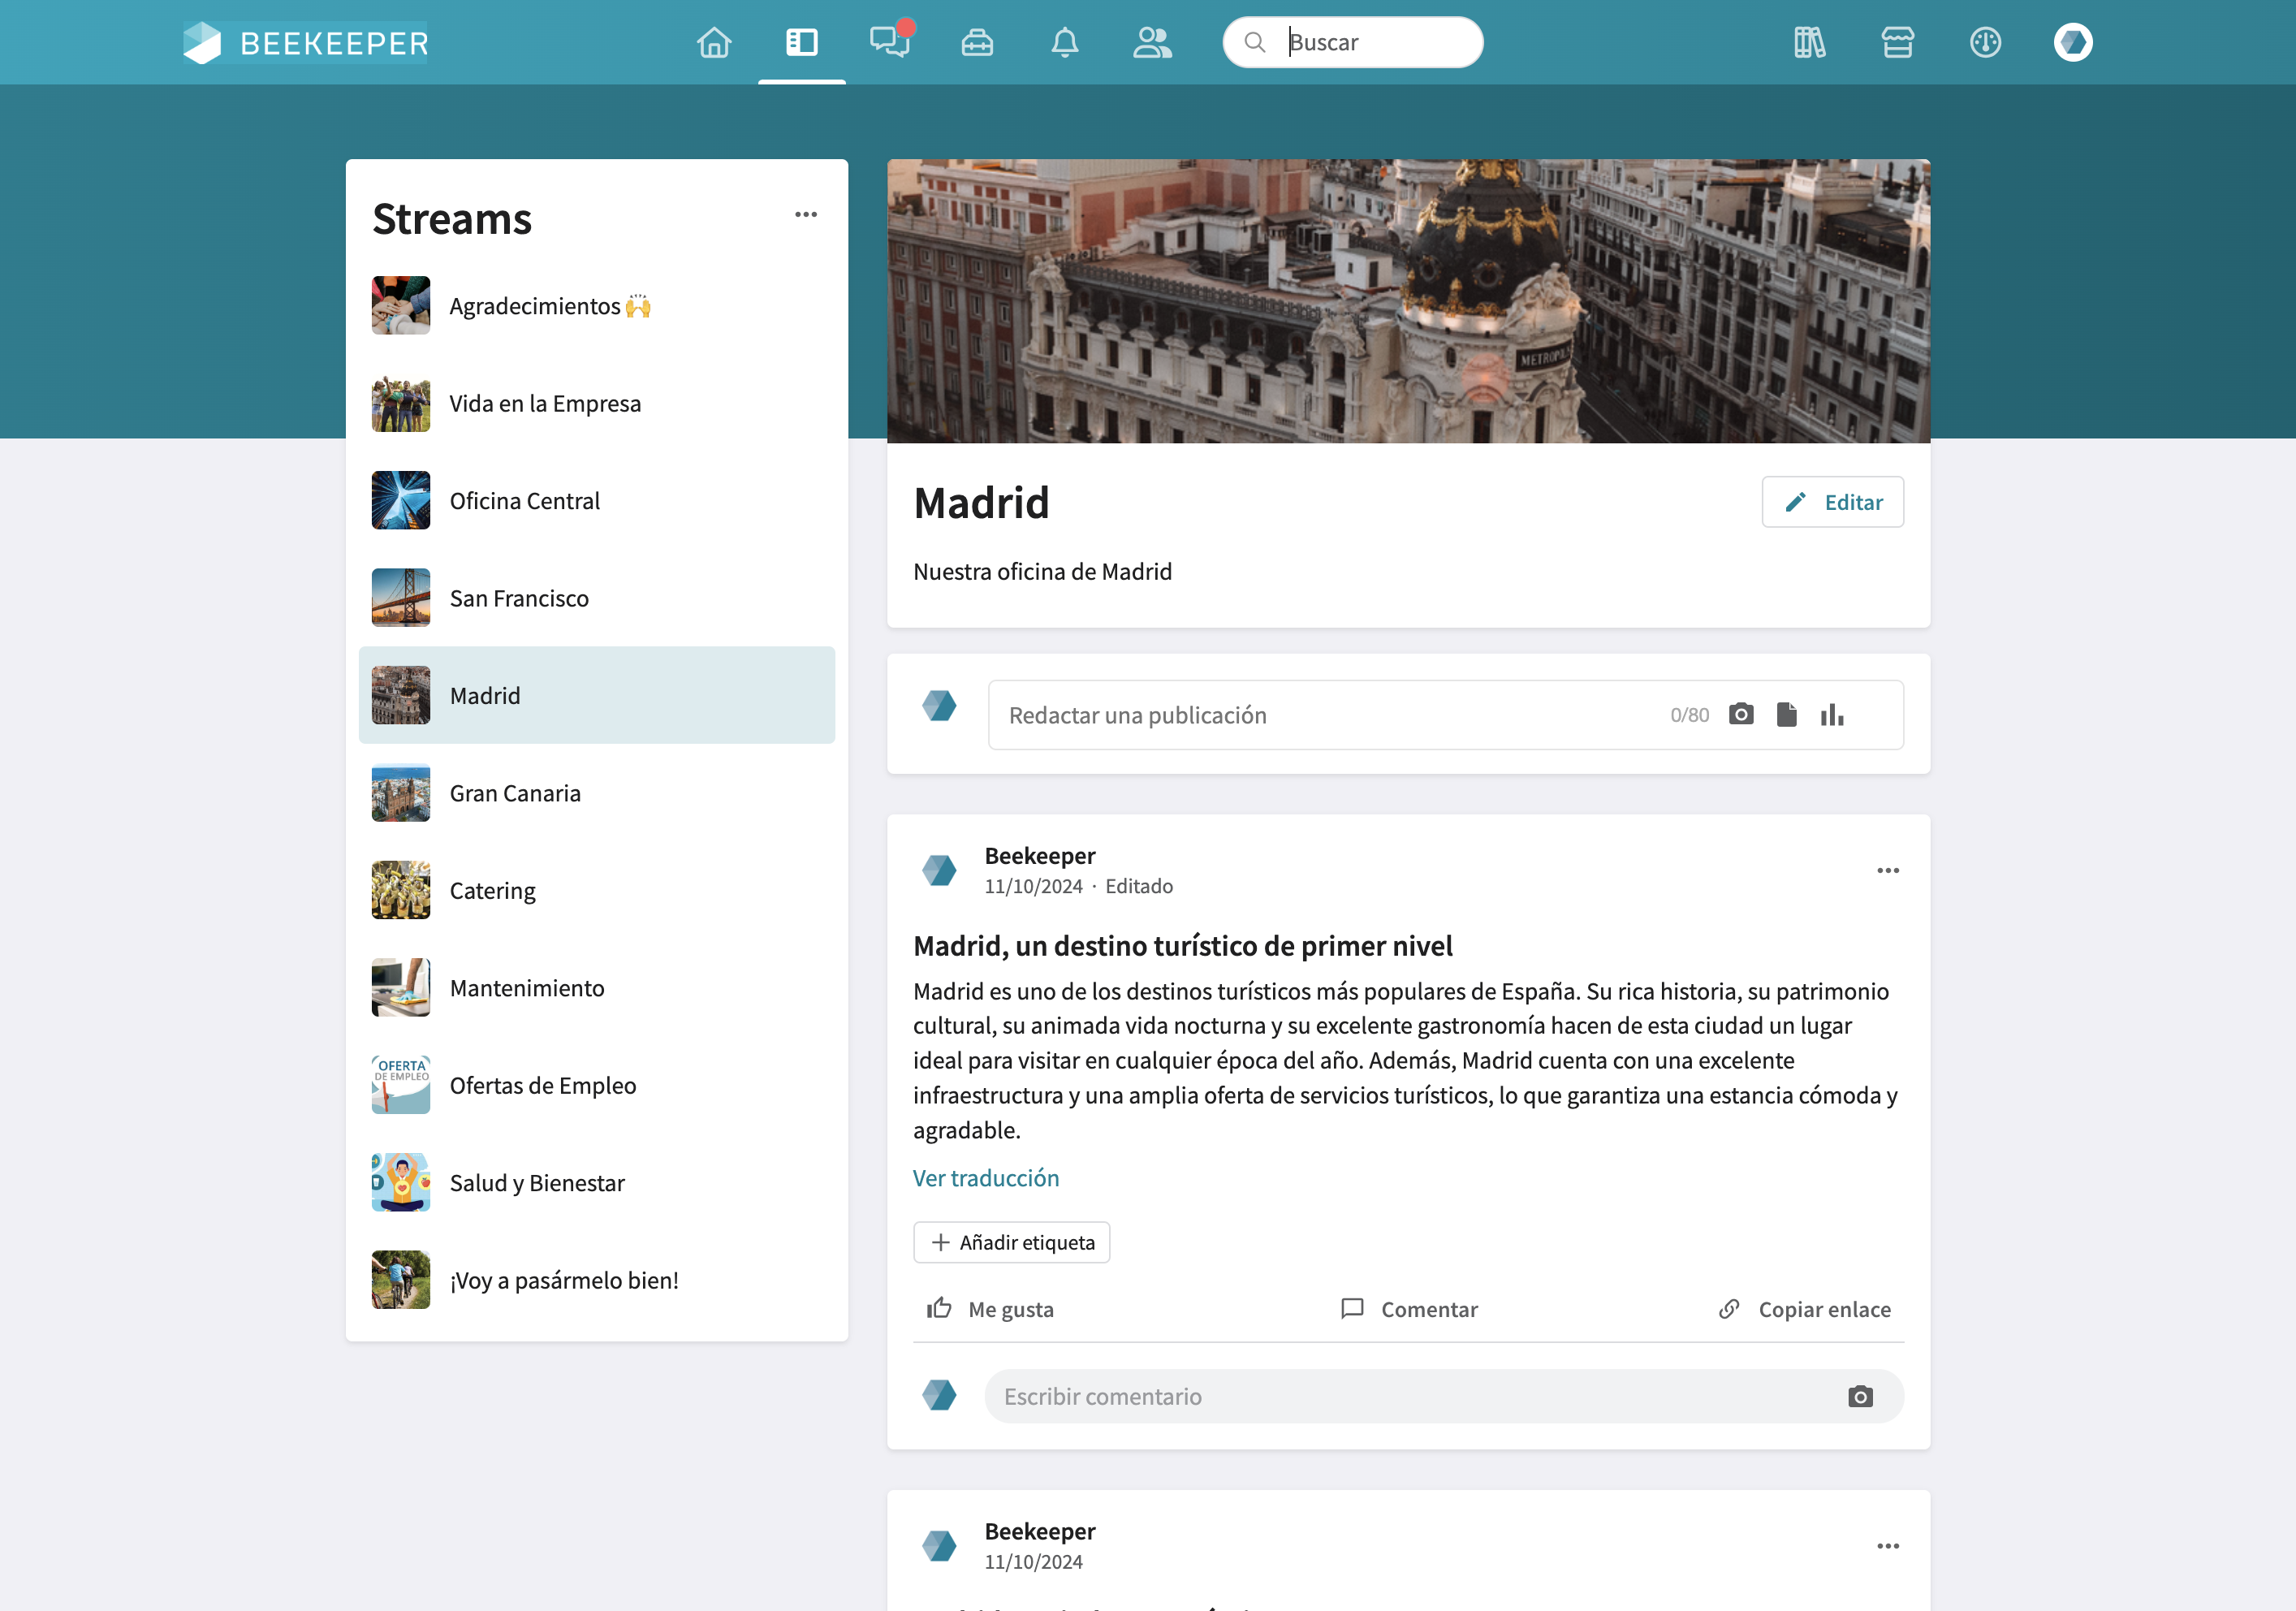
Task: Open the library books icon
Action: pos(1809,42)
